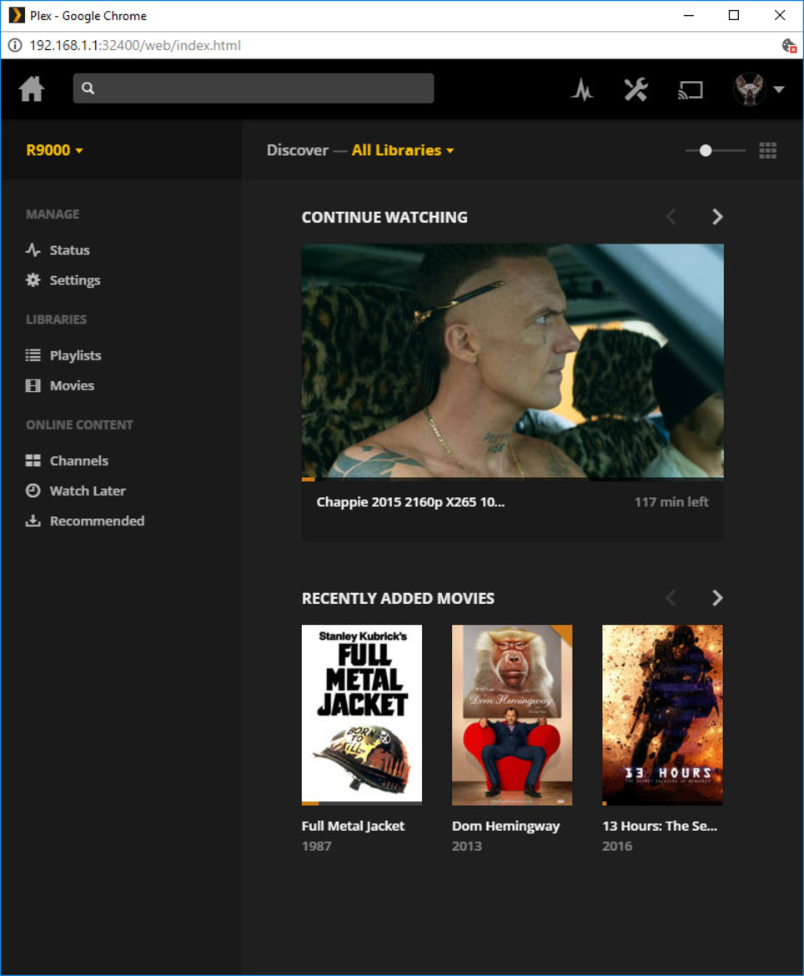Click the Watch Later clock icon
Screen dimensions: 804x976
(x=33, y=491)
